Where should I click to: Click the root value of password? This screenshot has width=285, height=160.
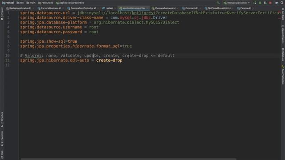click(x=94, y=32)
